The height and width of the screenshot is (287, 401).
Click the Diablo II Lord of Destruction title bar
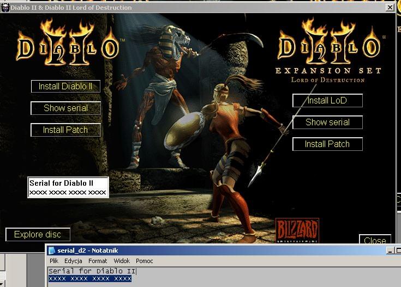point(198,8)
